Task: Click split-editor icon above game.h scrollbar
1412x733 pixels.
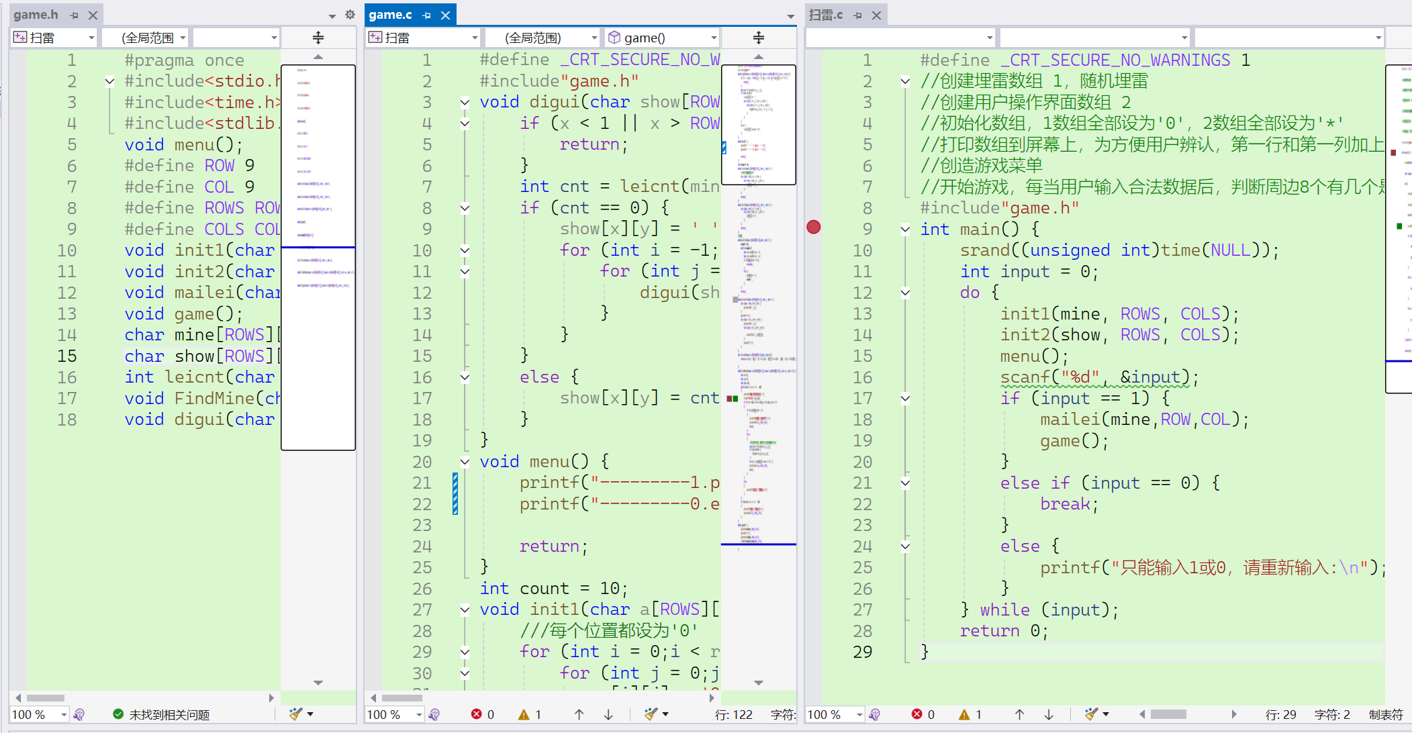Action: click(318, 38)
